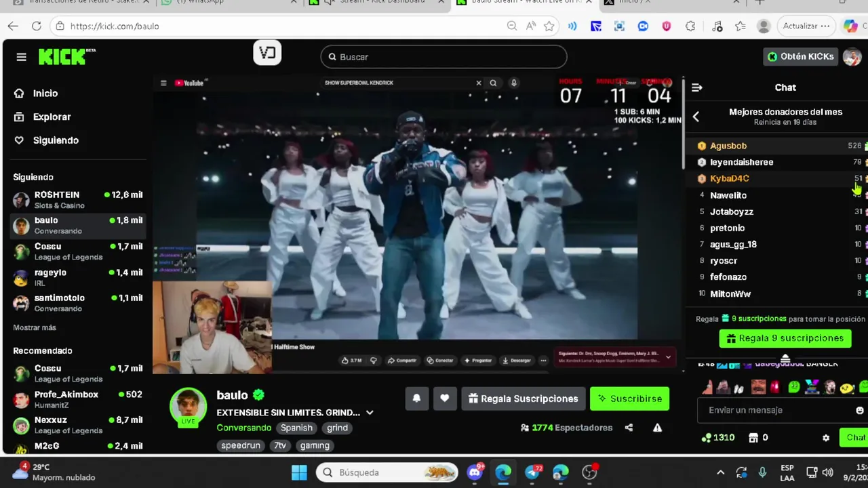Toggle stream notifications bell

click(416, 399)
